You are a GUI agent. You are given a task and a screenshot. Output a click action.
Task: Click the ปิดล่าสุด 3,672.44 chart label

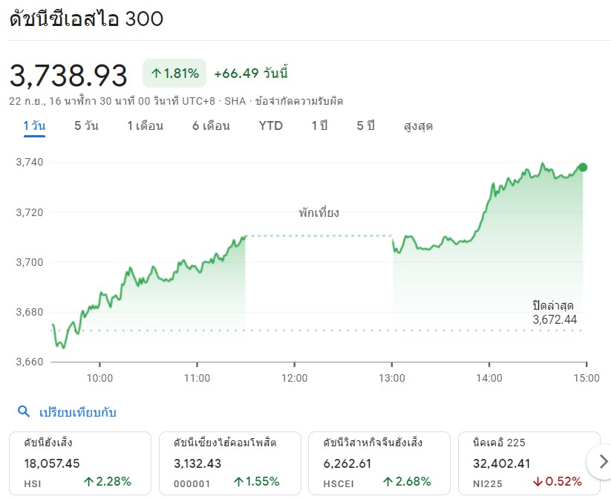click(x=553, y=313)
